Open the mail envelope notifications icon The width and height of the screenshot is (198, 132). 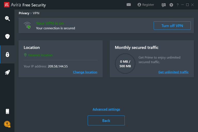point(129,5)
